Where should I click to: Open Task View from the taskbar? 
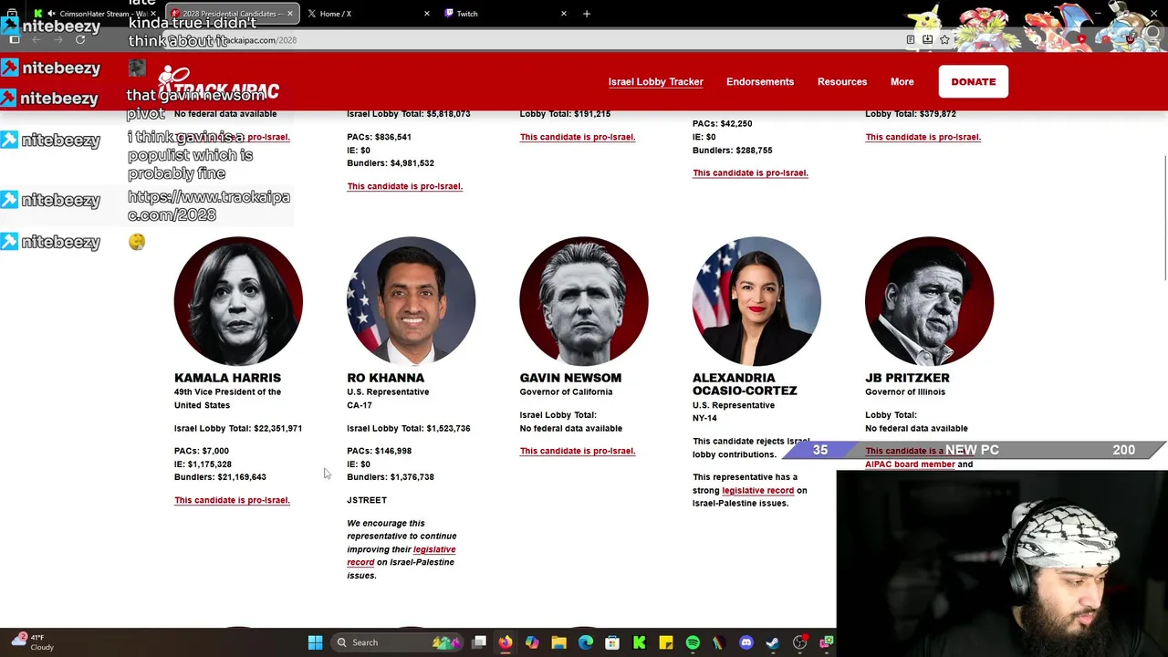[x=479, y=642]
